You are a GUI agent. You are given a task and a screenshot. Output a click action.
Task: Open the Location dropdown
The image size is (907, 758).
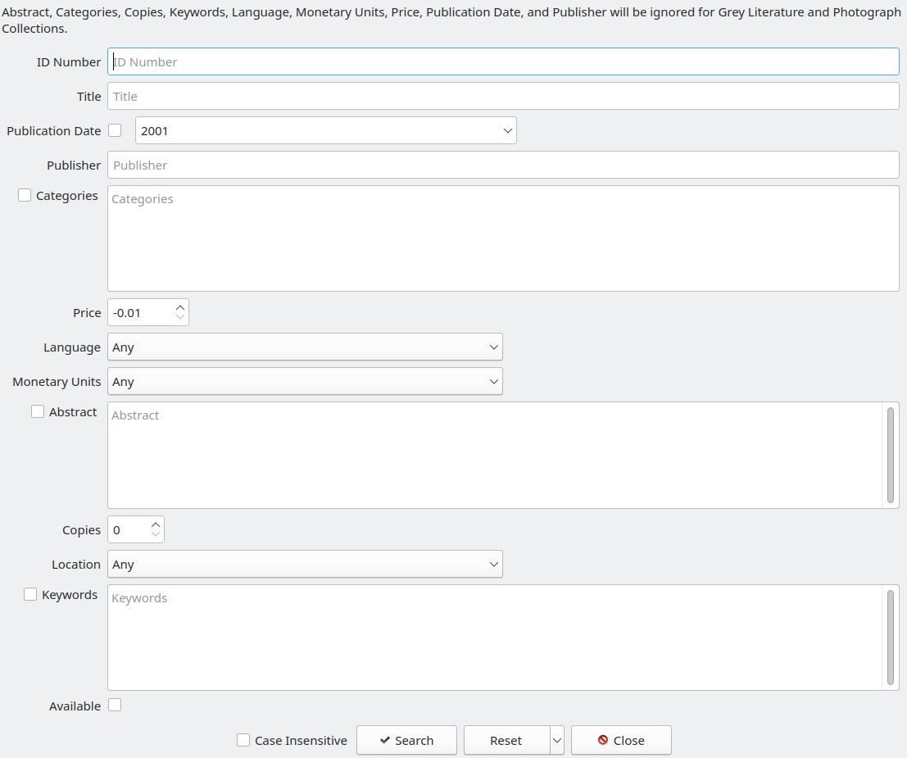coord(305,564)
